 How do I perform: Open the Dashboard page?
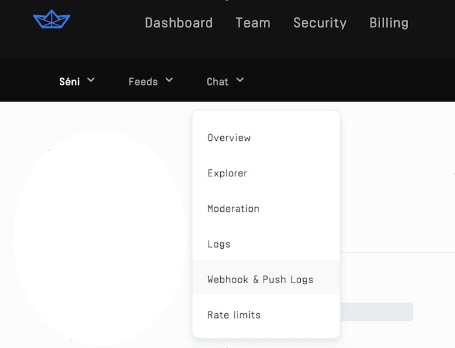tap(179, 23)
